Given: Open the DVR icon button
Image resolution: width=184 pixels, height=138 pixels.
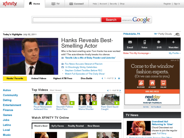Looking at the screenshot, I should click(x=159, y=44).
